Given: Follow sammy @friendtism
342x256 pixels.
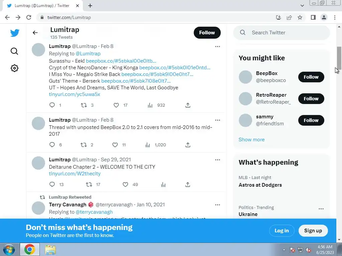Looking at the screenshot, I should coord(311,120).
